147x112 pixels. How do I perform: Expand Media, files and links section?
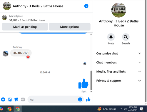(x=118, y=71)
